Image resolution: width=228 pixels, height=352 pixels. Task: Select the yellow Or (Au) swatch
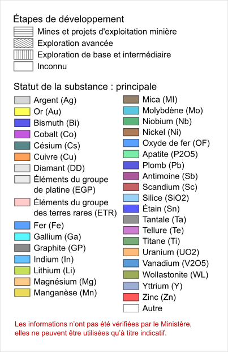point(22,112)
